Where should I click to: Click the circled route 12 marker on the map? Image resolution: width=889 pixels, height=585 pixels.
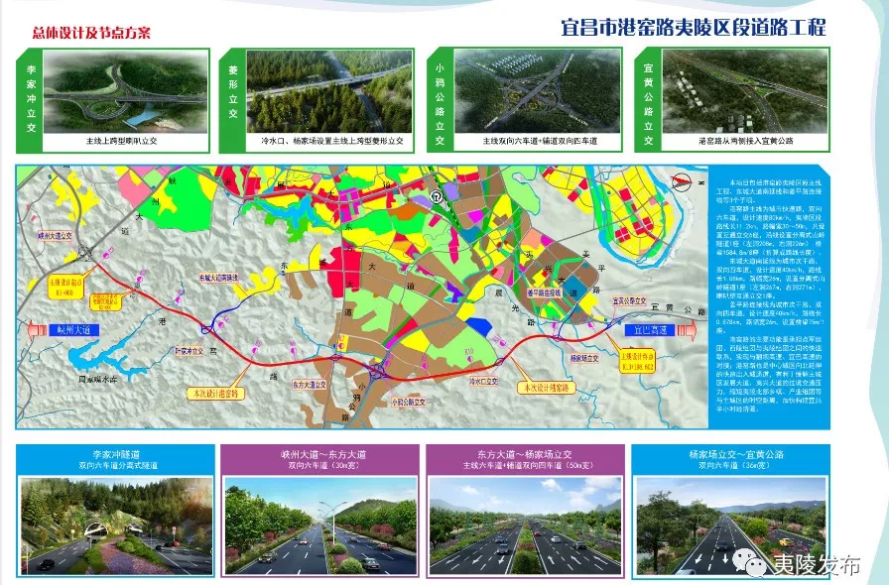click(436, 196)
